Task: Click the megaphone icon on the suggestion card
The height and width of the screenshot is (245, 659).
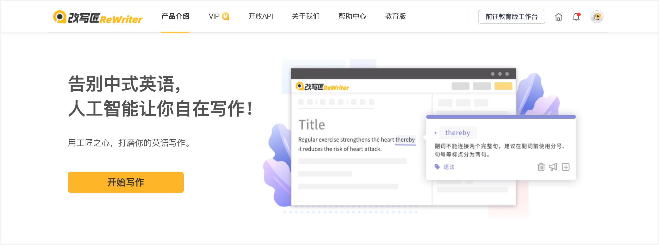Action: 553,167
